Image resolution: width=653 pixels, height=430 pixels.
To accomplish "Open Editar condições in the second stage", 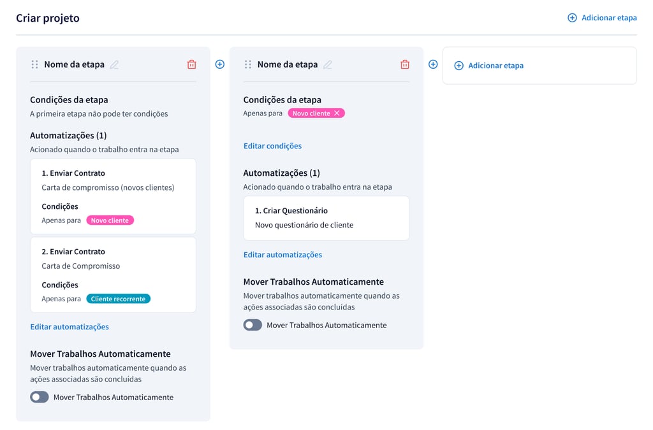I will [272, 146].
